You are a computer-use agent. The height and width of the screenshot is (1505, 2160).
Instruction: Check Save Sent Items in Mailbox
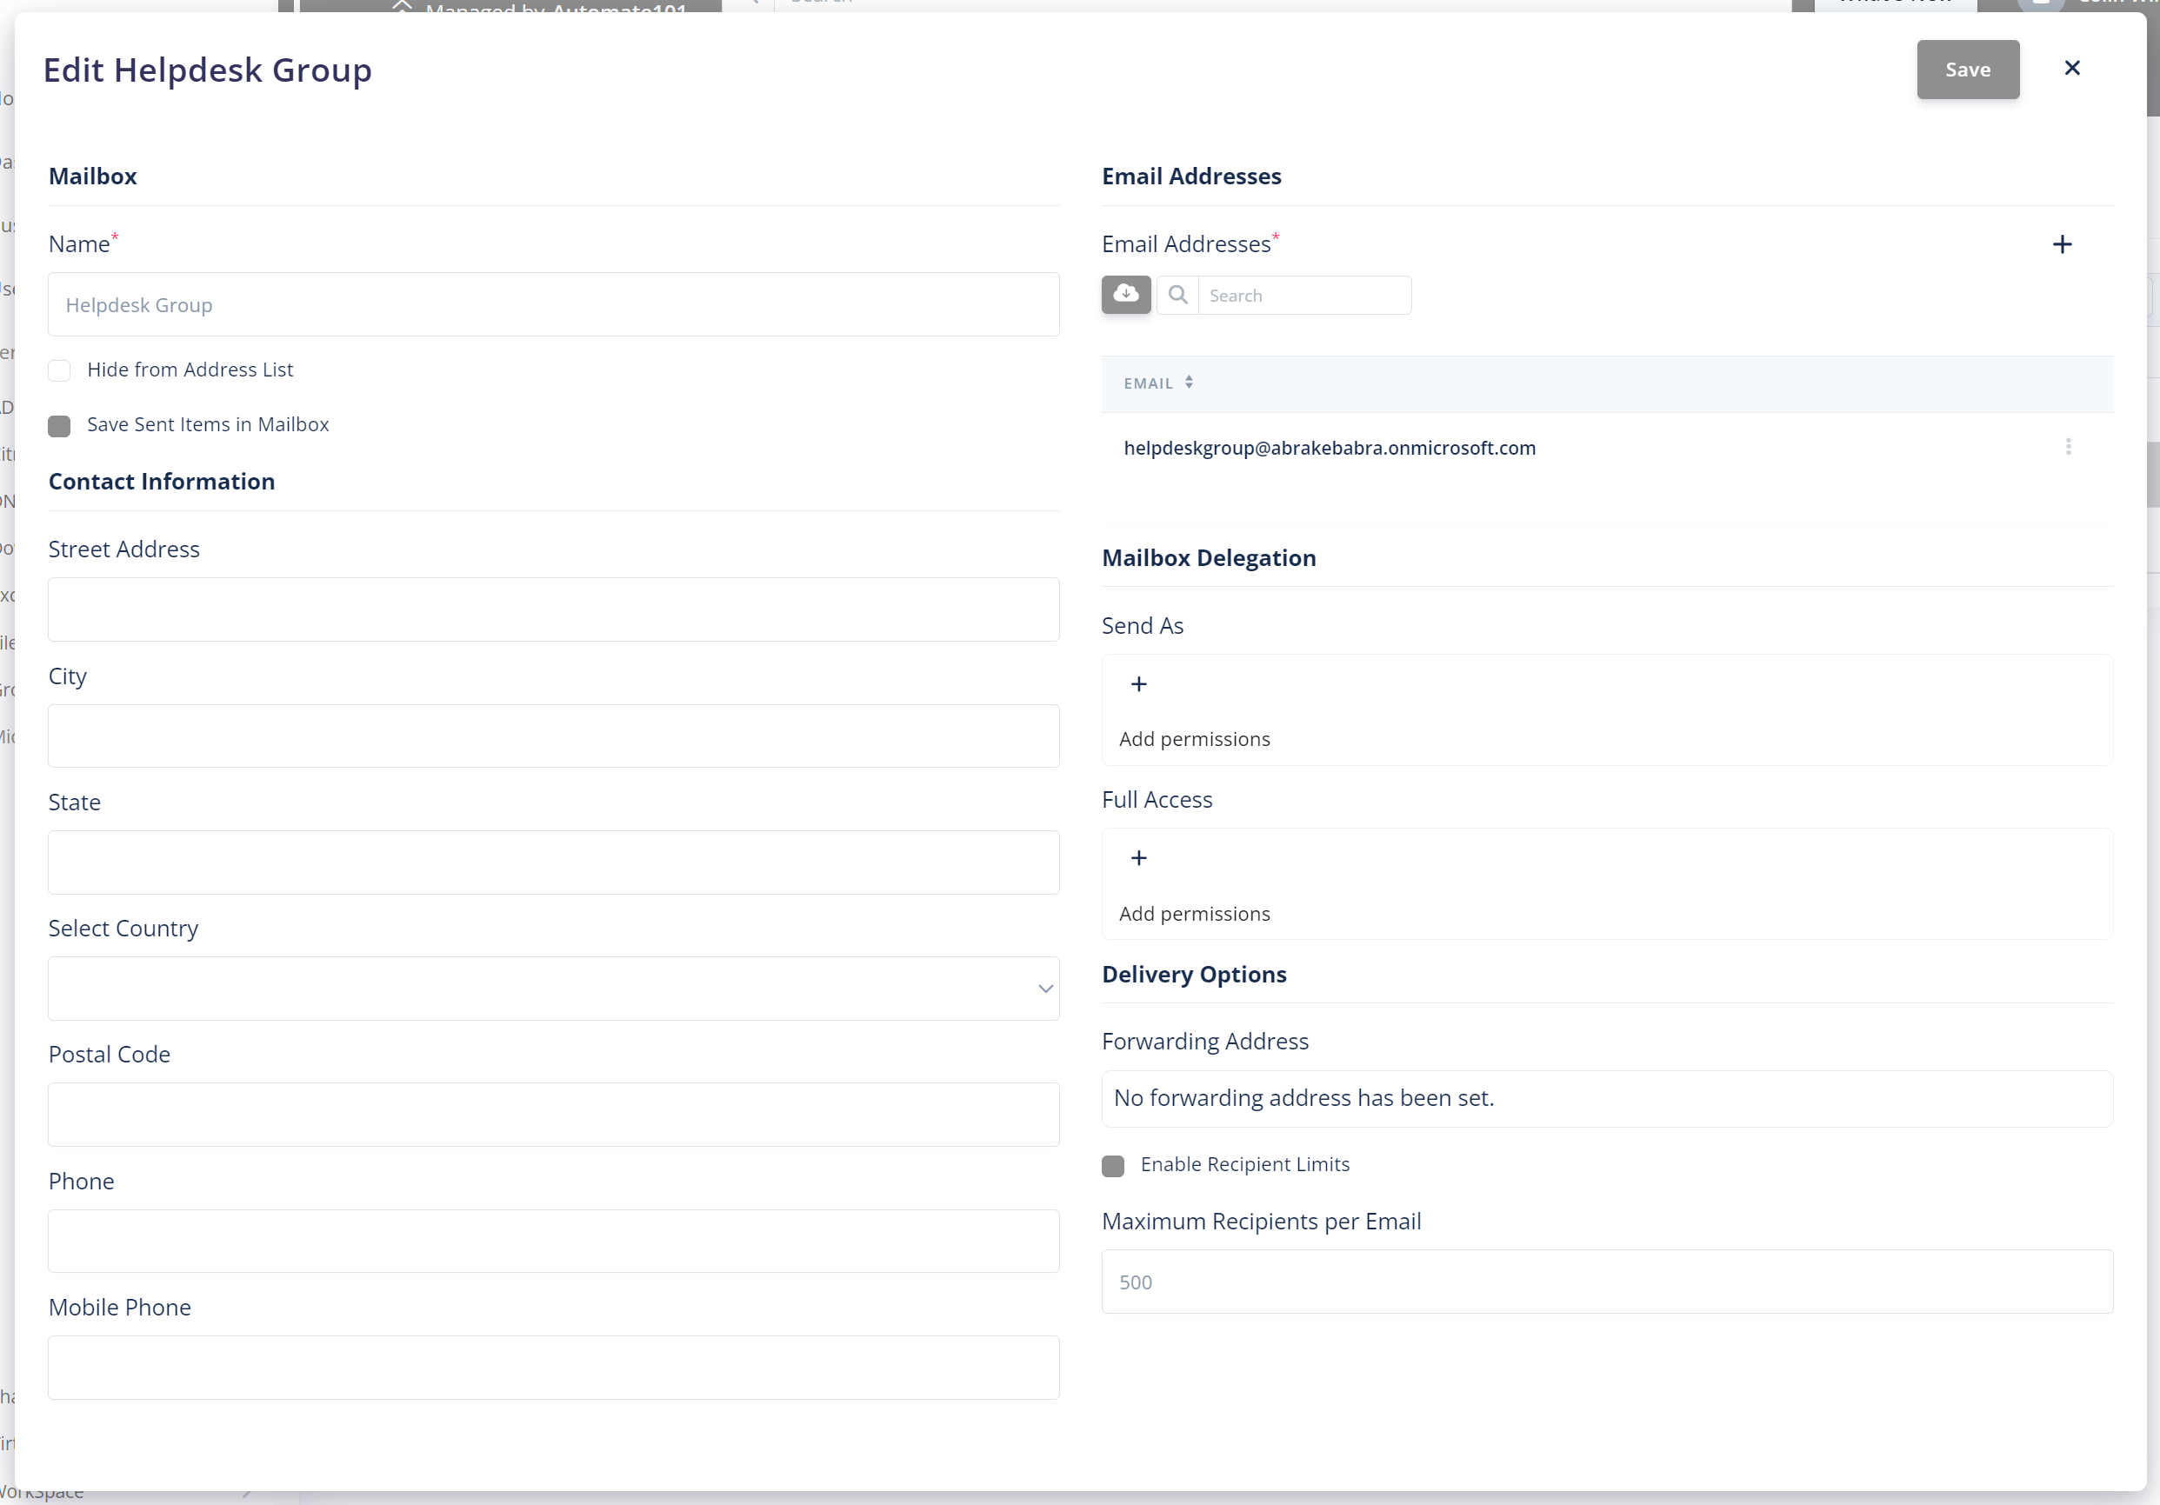click(x=59, y=426)
